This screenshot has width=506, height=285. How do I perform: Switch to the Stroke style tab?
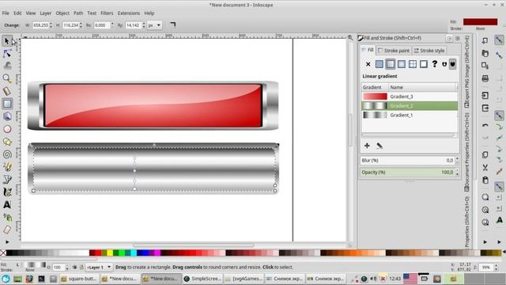tap(429, 51)
